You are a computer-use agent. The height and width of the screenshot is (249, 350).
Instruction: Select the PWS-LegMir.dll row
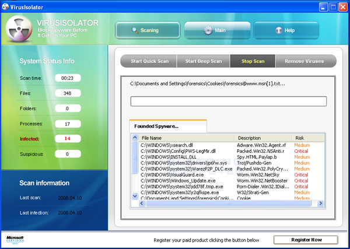click(232, 151)
